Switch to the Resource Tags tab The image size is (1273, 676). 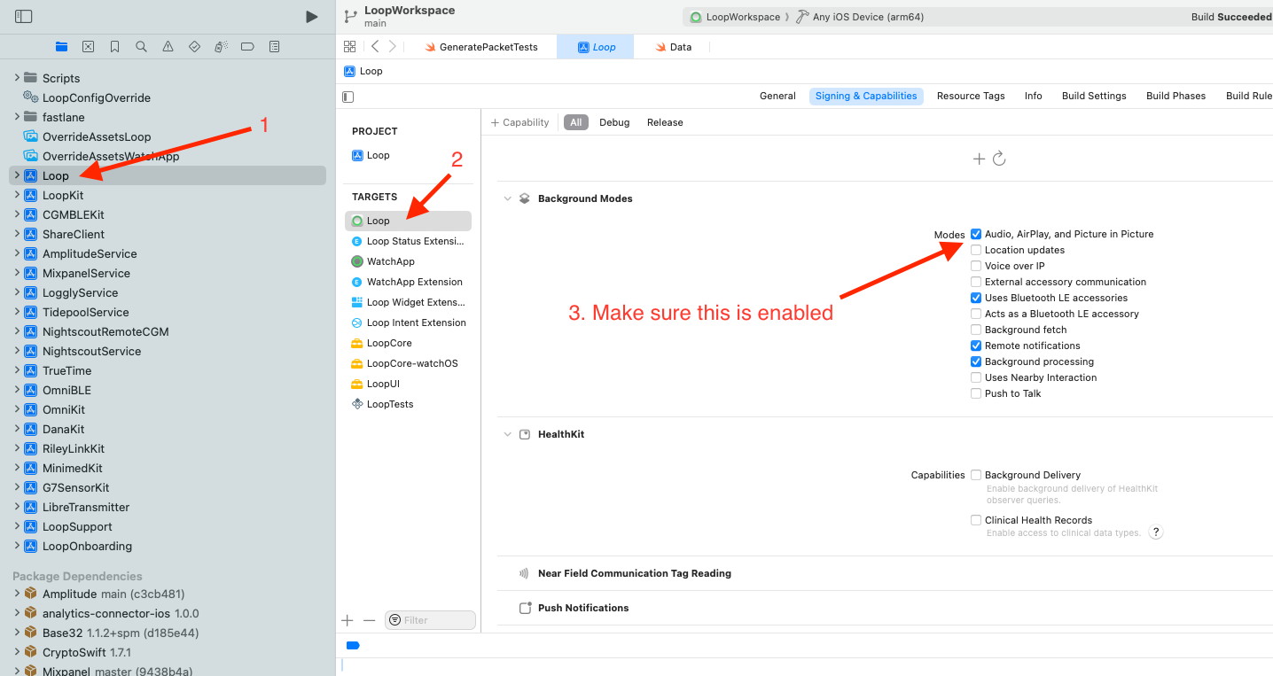point(971,96)
